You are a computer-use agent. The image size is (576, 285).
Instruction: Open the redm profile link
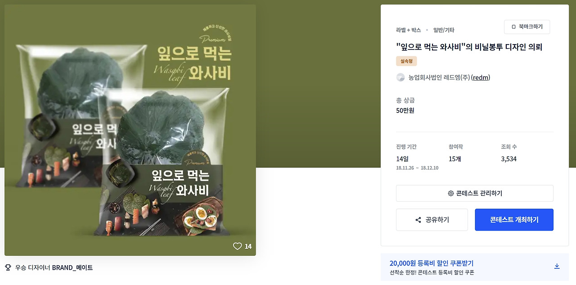481,77
